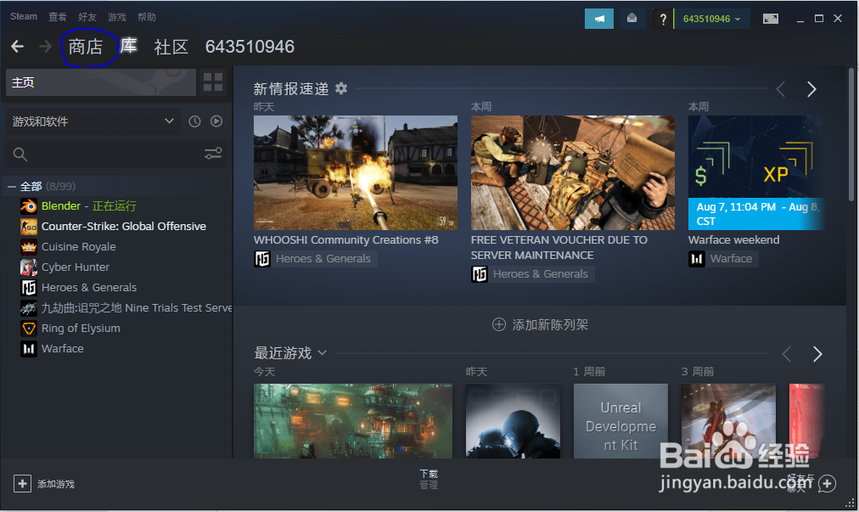Switch to the 库 tab

(x=128, y=47)
